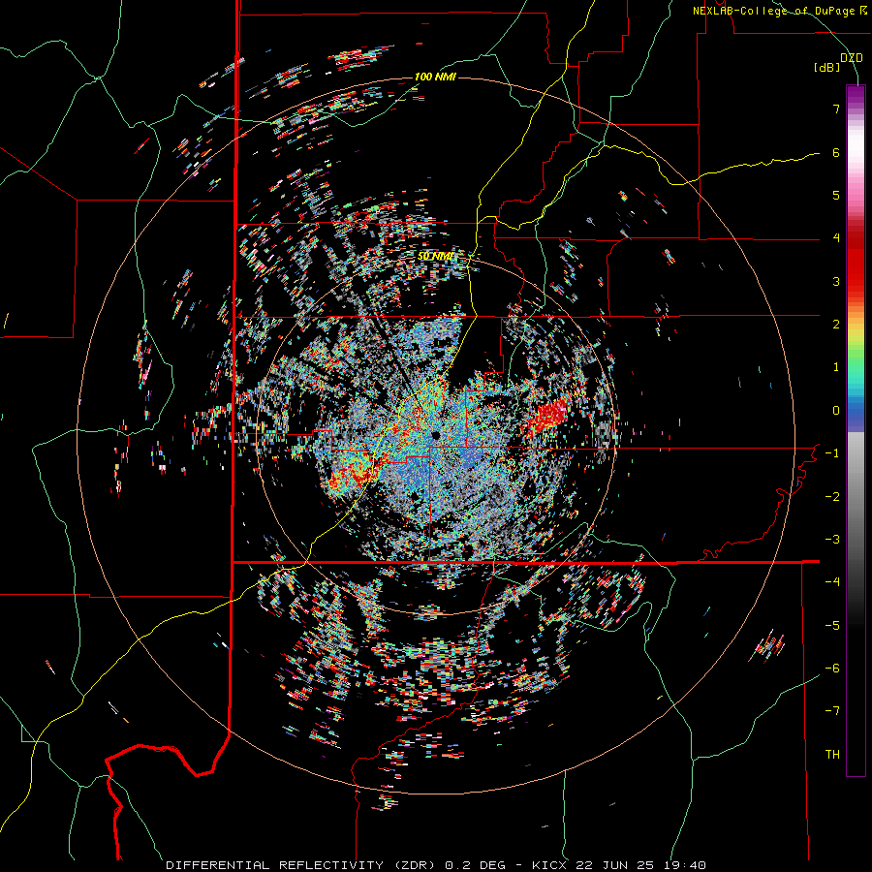Viewport: 872px width, 872px height.
Task: Click the DZD legend title
Action: click(x=852, y=58)
